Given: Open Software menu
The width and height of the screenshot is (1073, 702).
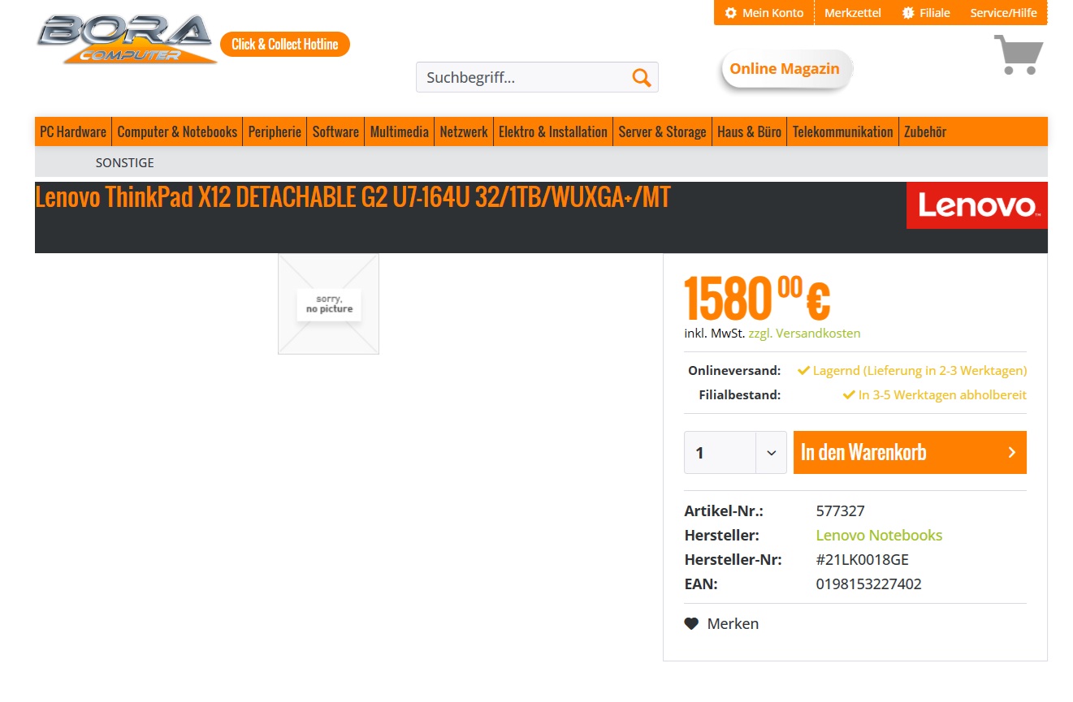Looking at the screenshot, I should (335, 131).
